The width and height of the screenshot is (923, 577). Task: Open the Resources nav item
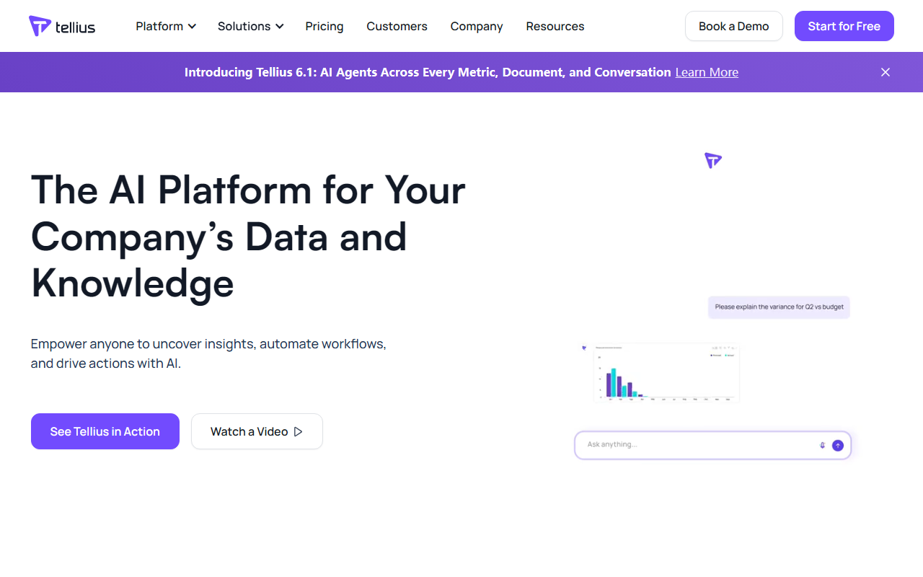(555, 26)
